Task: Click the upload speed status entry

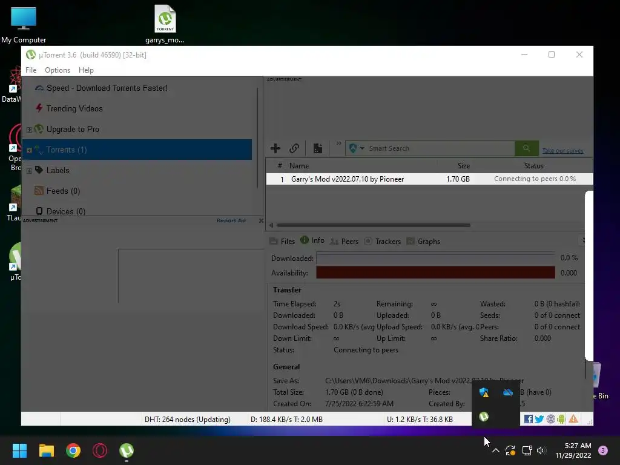Action: pyautogui.click(x=420, y=419)
